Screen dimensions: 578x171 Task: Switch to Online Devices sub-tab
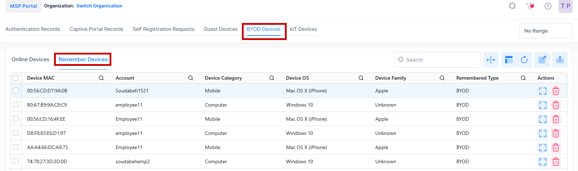coord(30,59)
